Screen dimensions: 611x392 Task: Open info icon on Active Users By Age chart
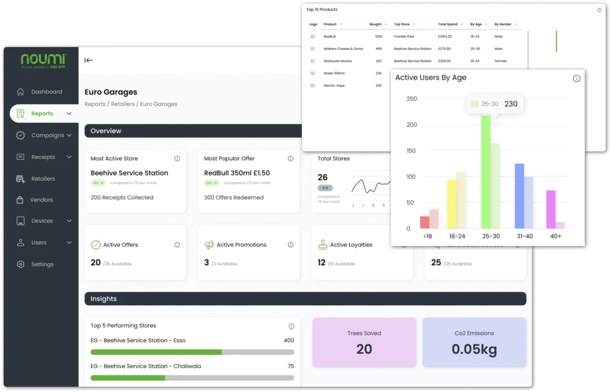click(577, 78)
